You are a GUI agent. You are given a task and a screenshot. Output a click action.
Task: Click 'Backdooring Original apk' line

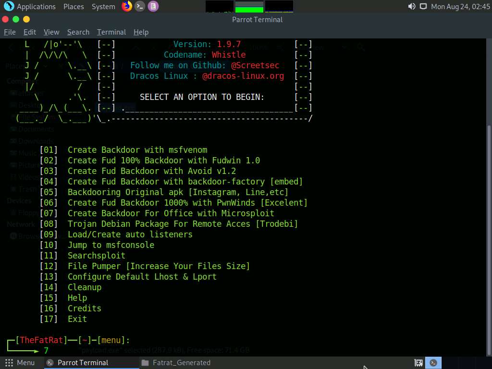pyautogui.click(x=178, y=192)
